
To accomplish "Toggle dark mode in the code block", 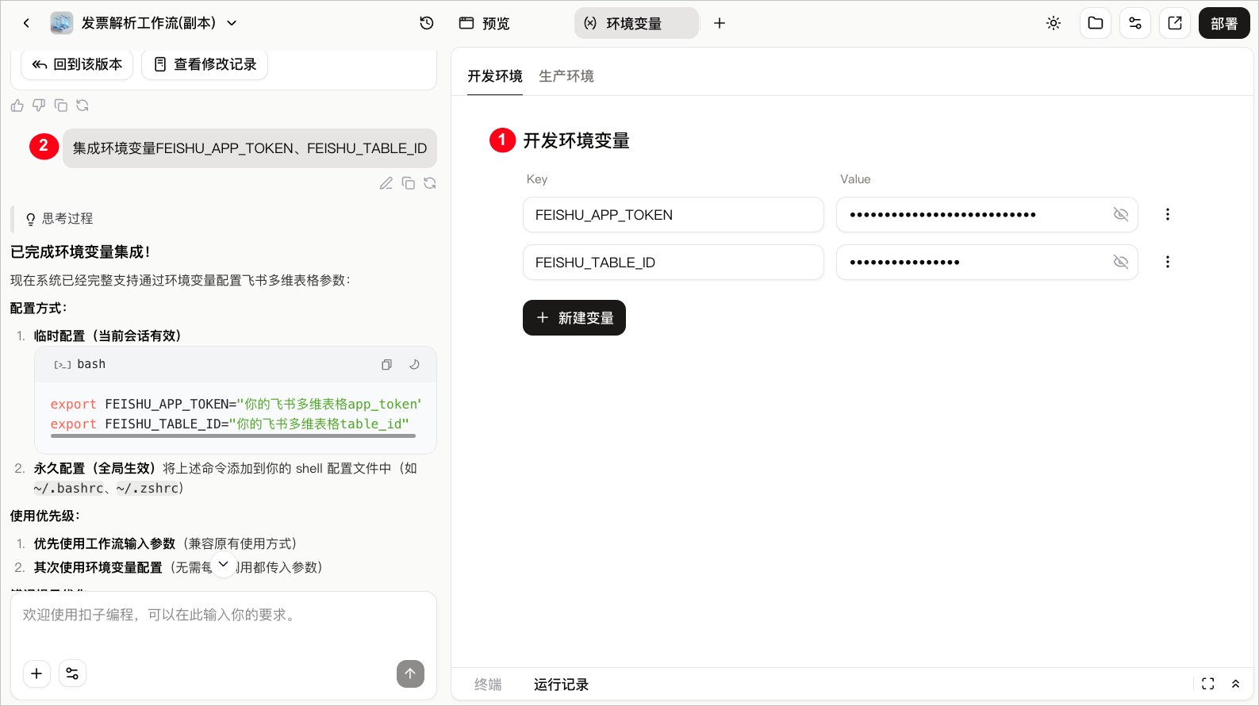I will pos(414,365).
